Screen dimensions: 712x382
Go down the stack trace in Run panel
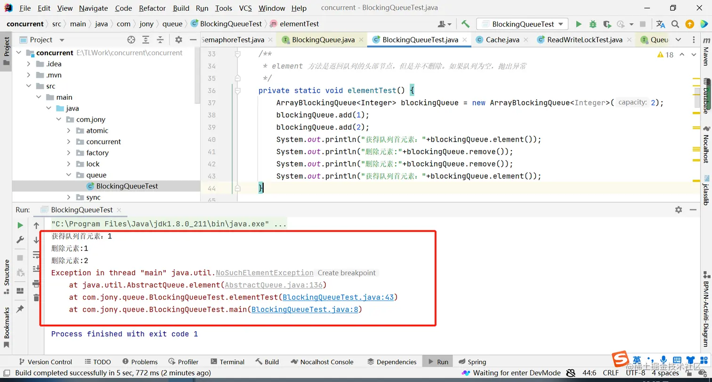(36, 240)
